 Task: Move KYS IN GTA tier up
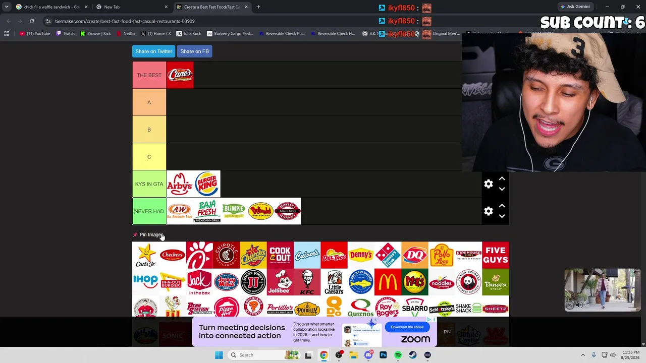[502, 178]
